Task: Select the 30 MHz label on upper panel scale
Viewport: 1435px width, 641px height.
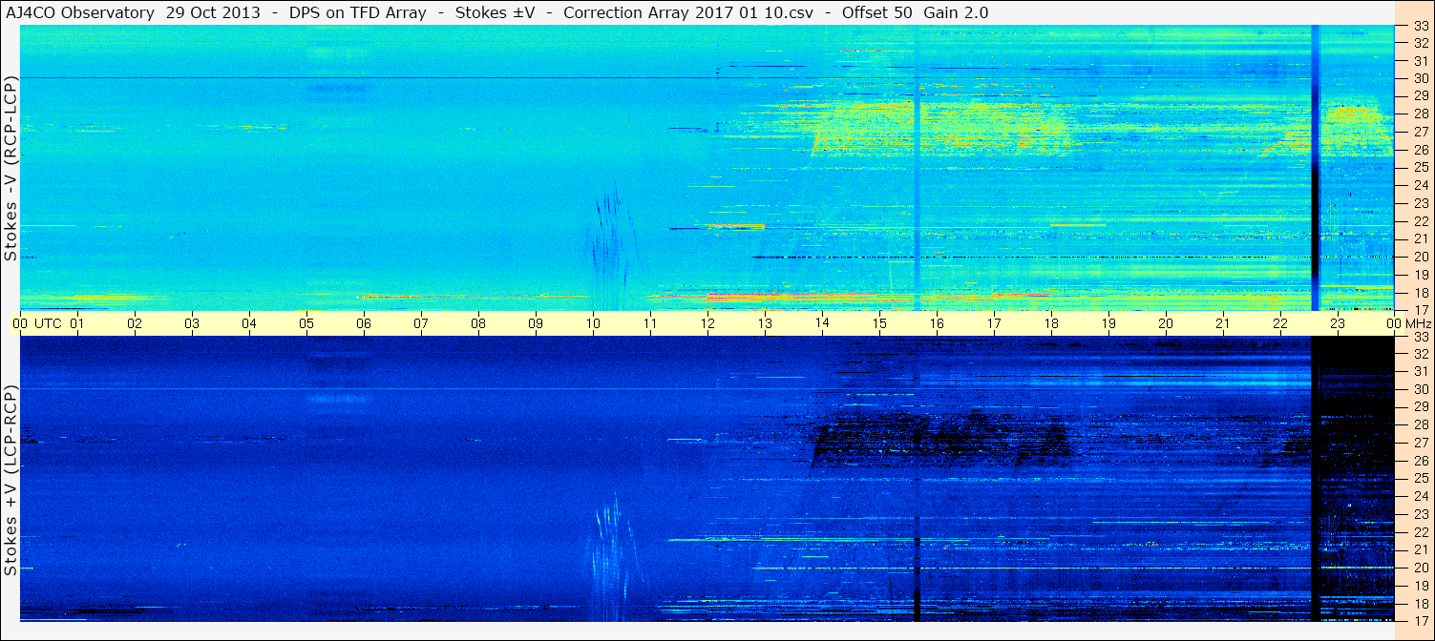Action: pyautogui.click(x=1420, y=78)
